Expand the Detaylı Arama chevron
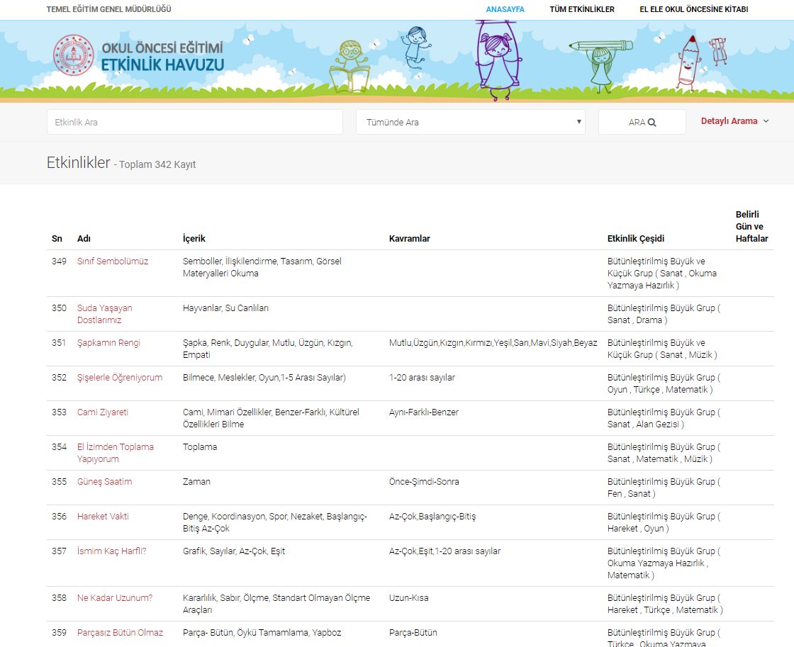794x647 pixels. click(766, 121)
